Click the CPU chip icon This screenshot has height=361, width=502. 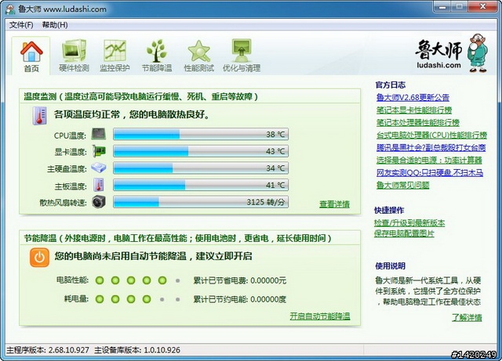(x=99, y=134)
